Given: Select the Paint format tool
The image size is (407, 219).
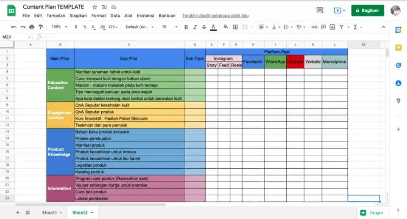Looking at the screenshot, I should coord(41,27).
